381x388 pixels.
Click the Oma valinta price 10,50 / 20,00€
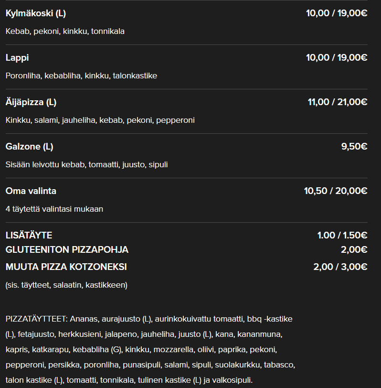[x=336, y=191]
